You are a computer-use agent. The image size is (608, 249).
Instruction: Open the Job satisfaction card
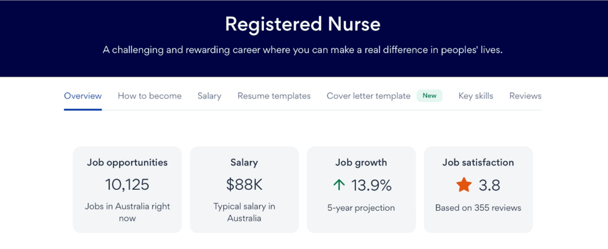click(478, 190)
